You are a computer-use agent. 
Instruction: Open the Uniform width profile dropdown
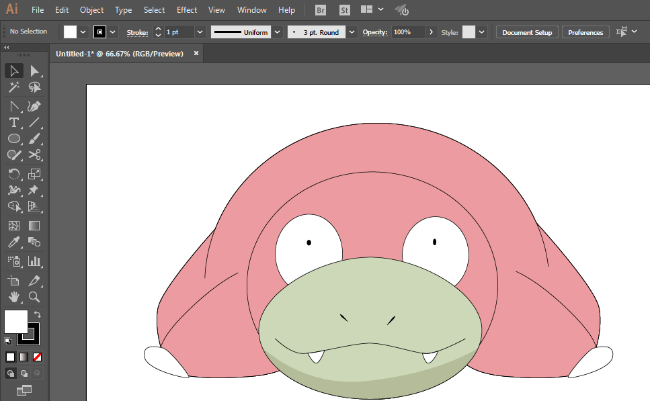click(278, 32)
